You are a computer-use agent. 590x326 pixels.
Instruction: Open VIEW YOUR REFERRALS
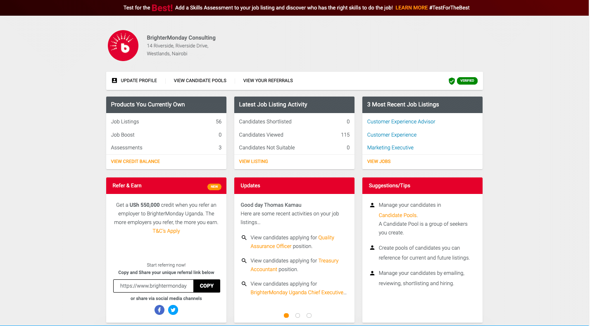pos(268,80)
